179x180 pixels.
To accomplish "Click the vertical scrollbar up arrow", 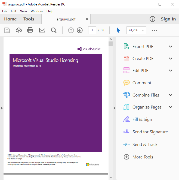I will pos(110,39).
